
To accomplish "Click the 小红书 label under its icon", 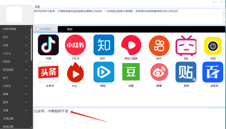I will click(x=75, y=58).
